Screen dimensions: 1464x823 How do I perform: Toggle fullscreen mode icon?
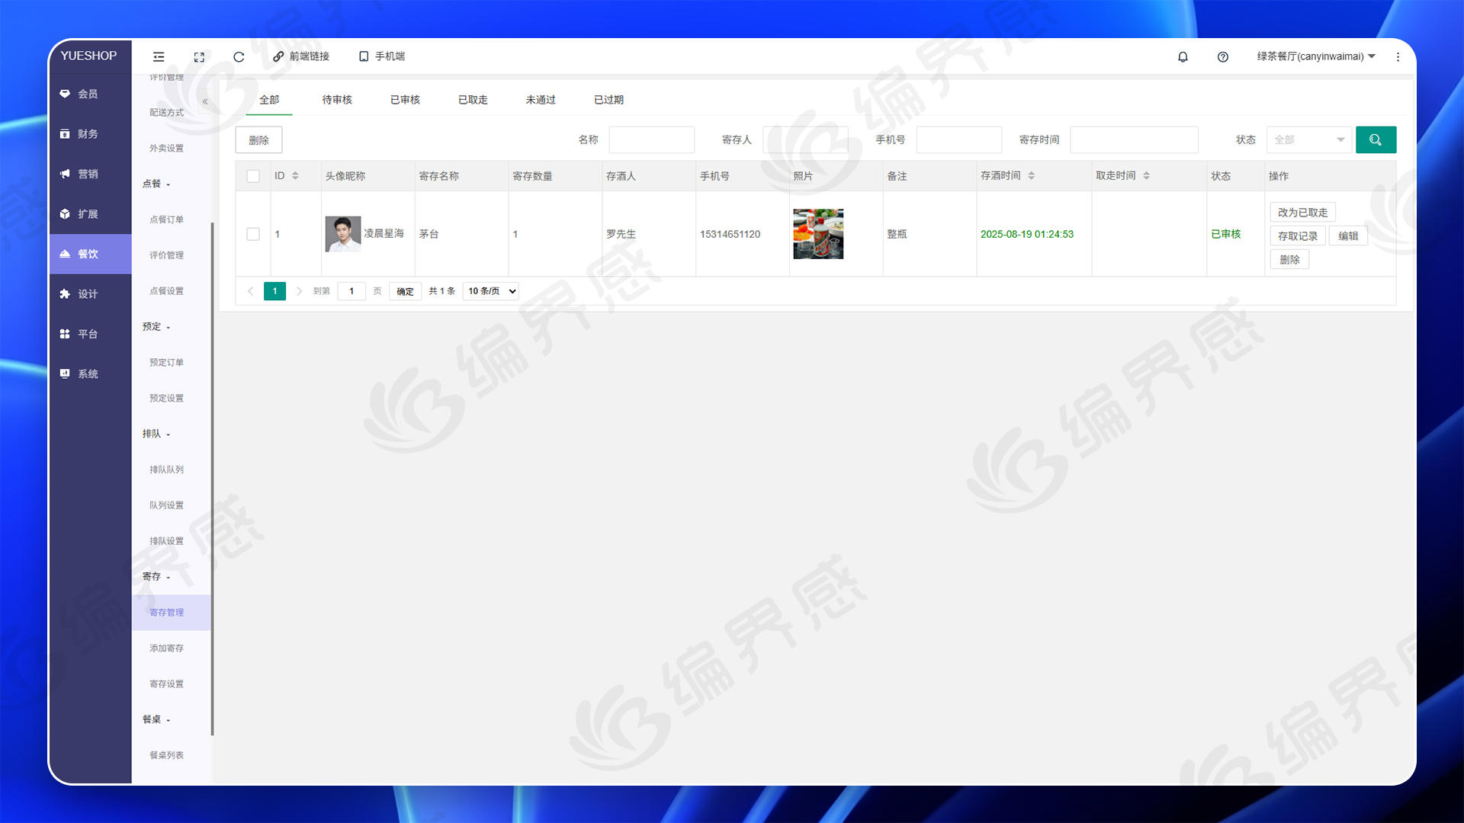[199, 56]
